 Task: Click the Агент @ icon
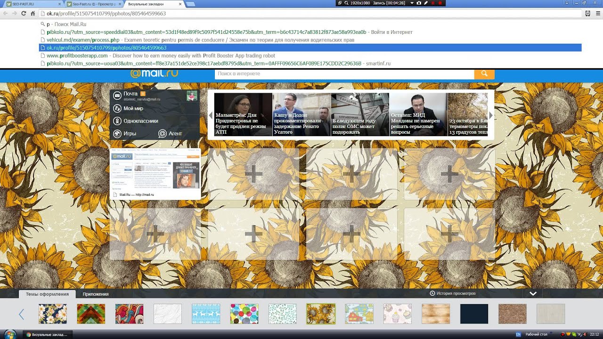tap(163, 134)
